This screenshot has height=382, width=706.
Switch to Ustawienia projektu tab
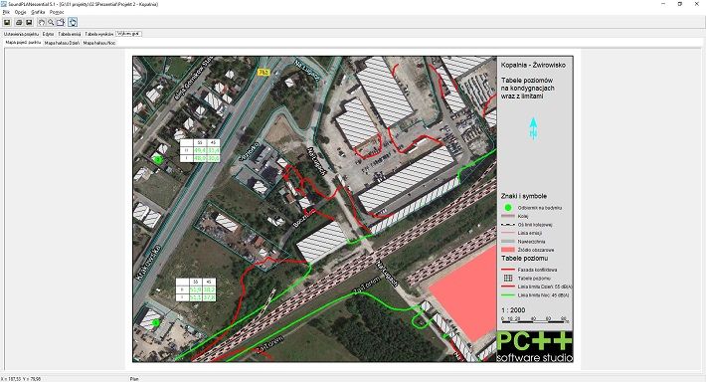point(21,34)
